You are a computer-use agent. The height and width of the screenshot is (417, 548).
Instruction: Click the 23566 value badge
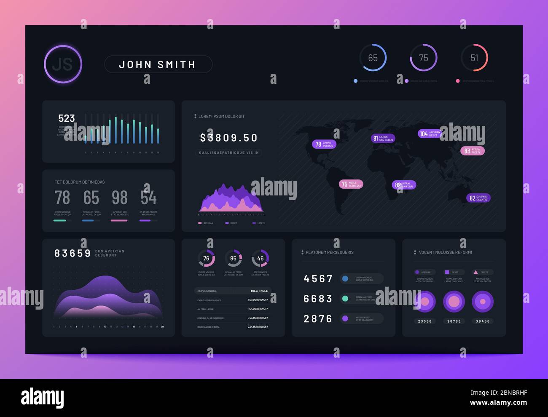click(425, 321)
